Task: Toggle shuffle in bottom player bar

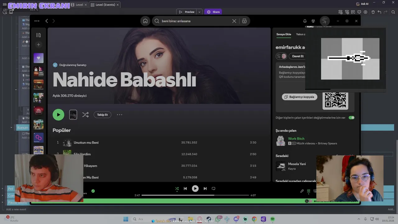Action: pyautogui.click(x=177, y=189)
